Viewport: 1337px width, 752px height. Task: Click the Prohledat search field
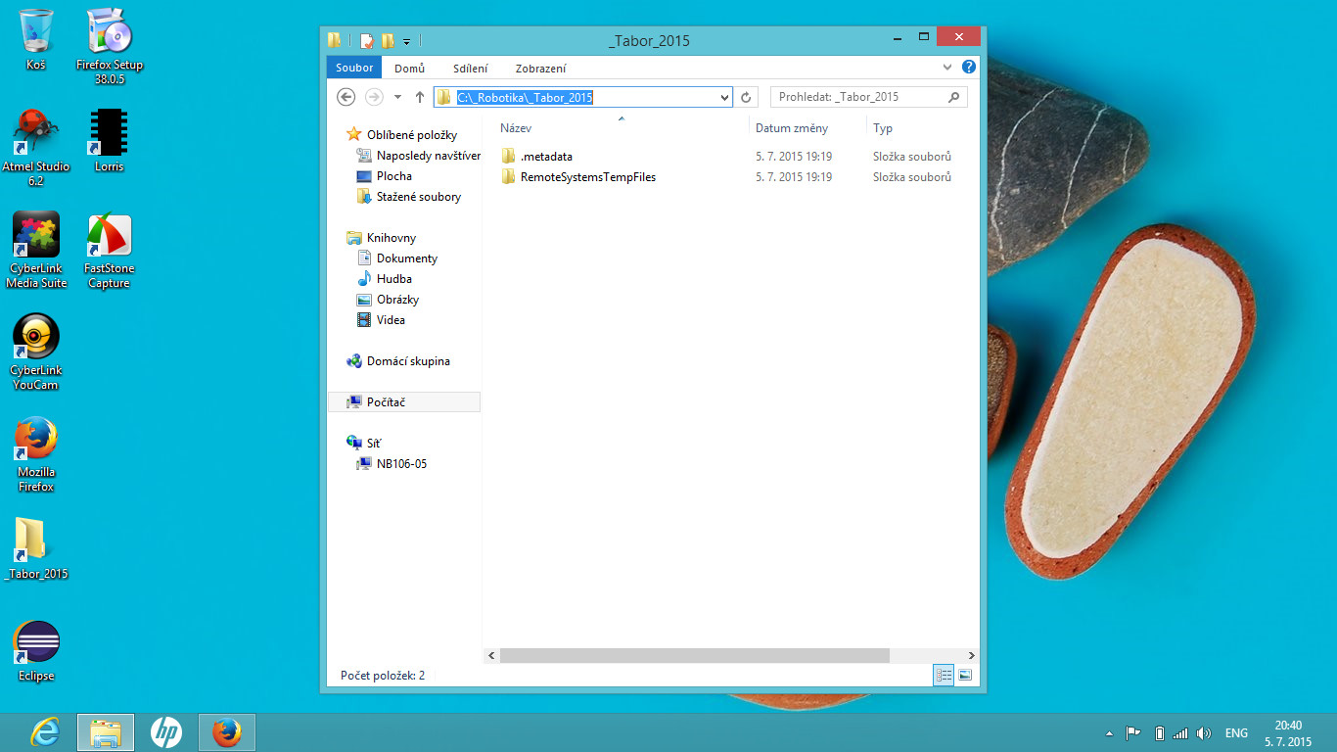(x=858, y=97)
